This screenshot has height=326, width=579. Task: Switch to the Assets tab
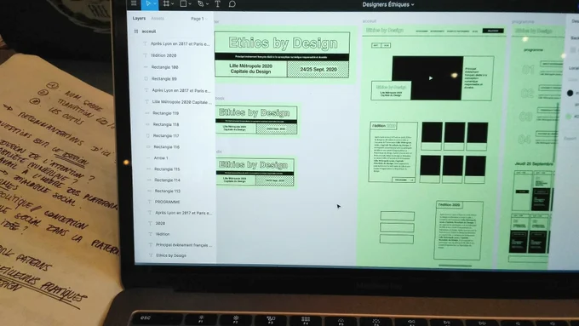pyautogui.click(x=158, y=19)
